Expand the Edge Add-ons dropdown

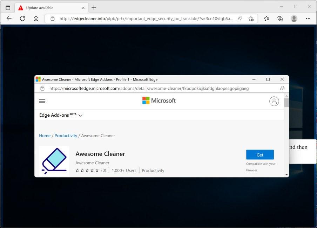pos(61,115)
